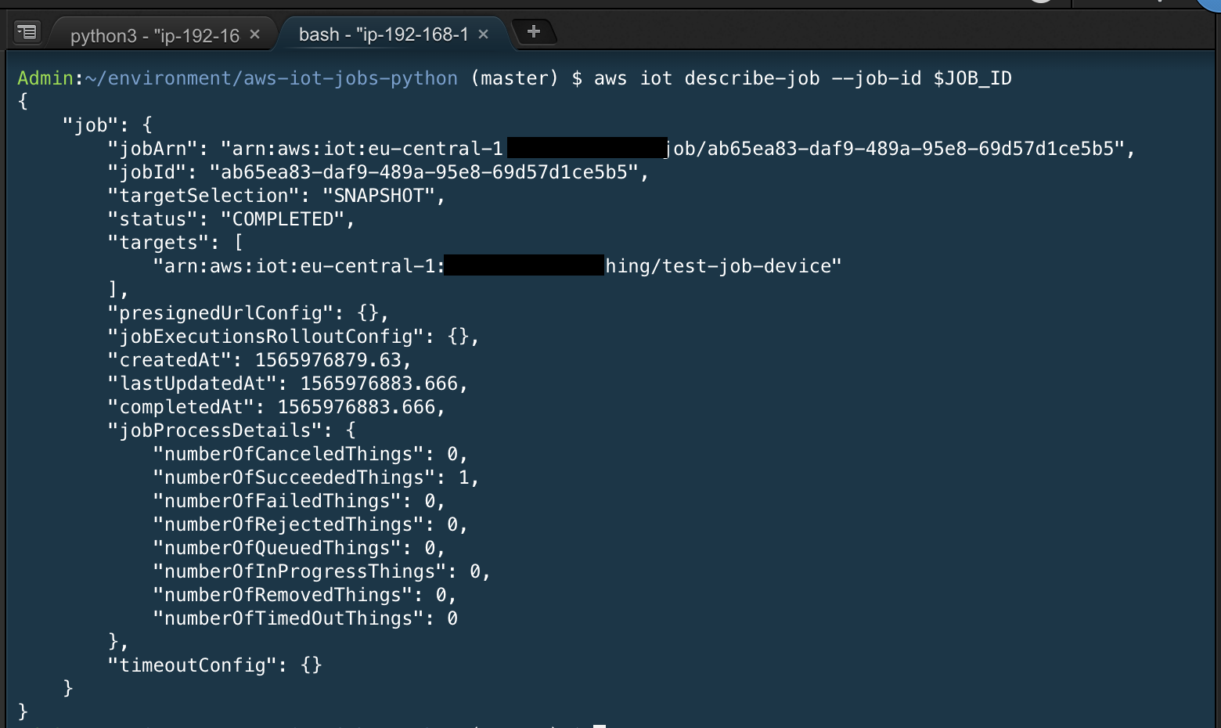This screenshot has height=728, width=1221.
Task: Click the "numberOfInProgressThings" line
Action: pos(322,571)
